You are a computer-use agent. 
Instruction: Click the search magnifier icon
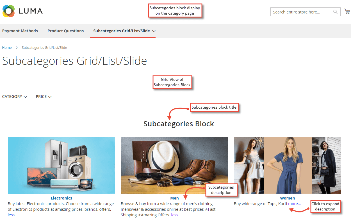click(x=335, y=12)
